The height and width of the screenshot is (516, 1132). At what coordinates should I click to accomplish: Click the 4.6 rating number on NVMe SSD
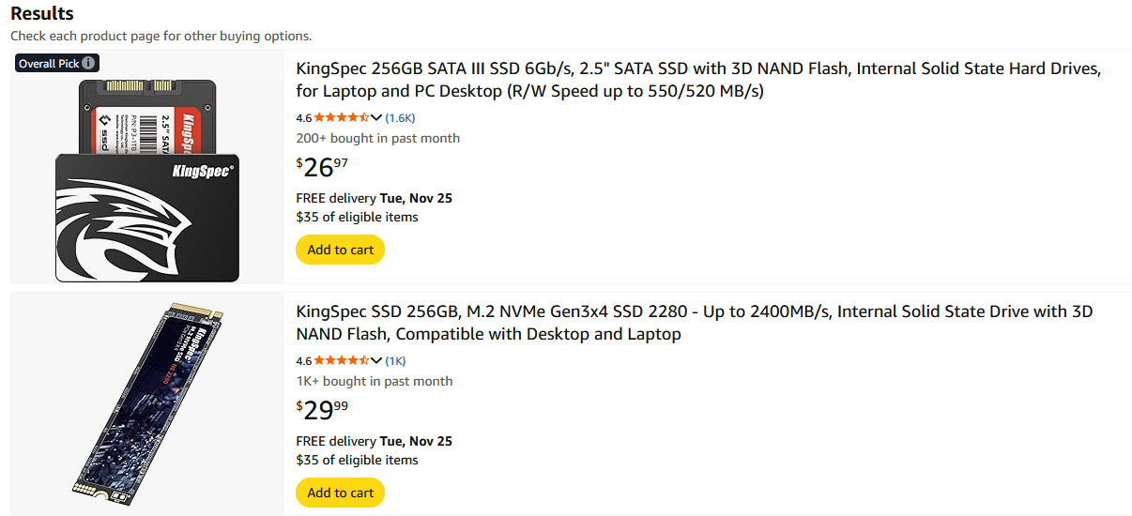pyautogui.click(x=303, y=361)
